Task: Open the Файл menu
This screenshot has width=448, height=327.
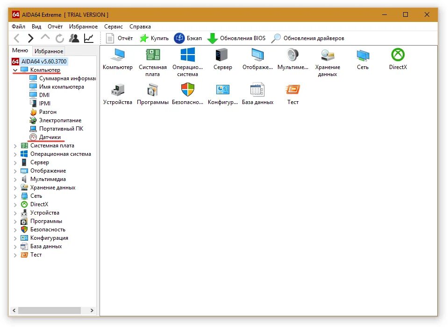Action: tap(18, 27)
